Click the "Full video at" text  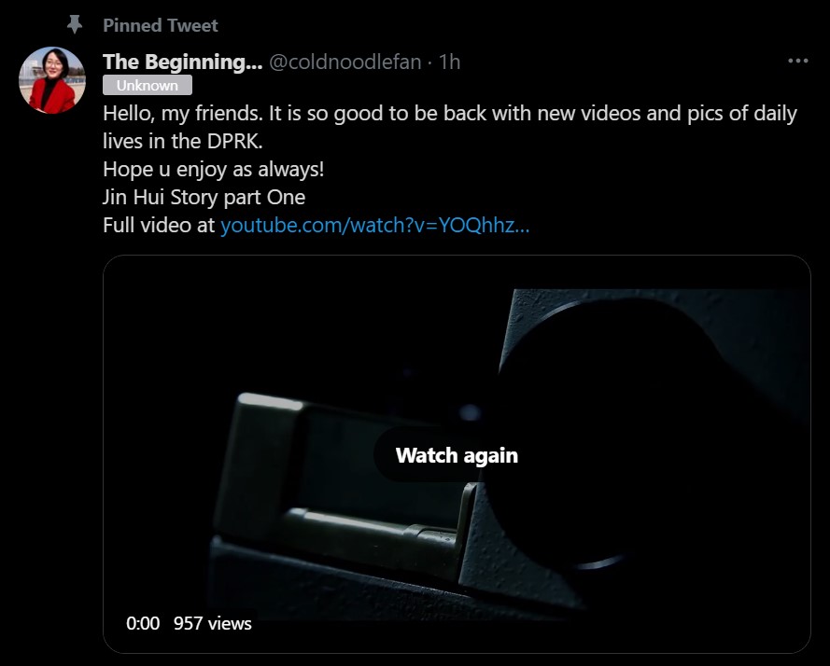(159, 225)
